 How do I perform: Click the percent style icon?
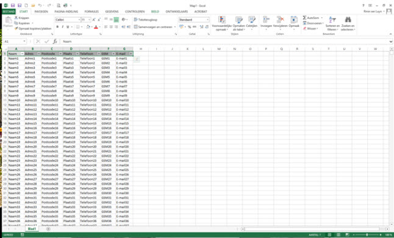point(189,27)
